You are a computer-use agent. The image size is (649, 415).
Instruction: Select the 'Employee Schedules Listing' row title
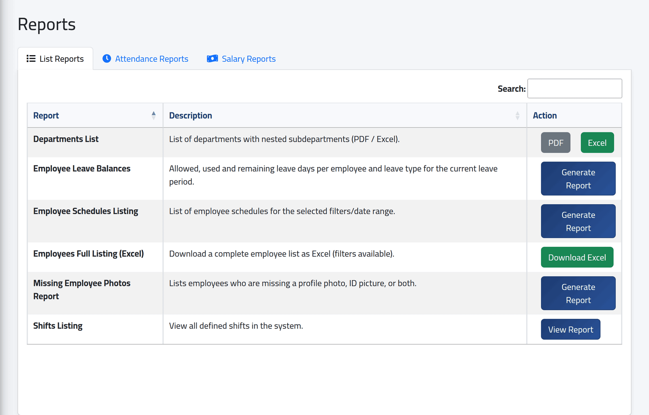[86, 211]
